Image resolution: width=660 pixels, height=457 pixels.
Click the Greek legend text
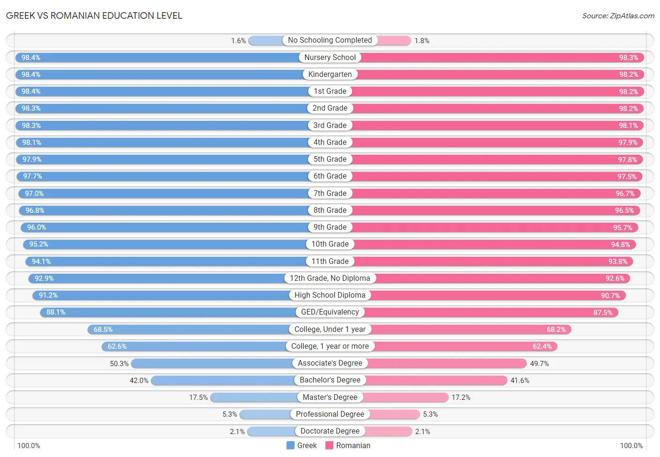[x=307, y=445]
